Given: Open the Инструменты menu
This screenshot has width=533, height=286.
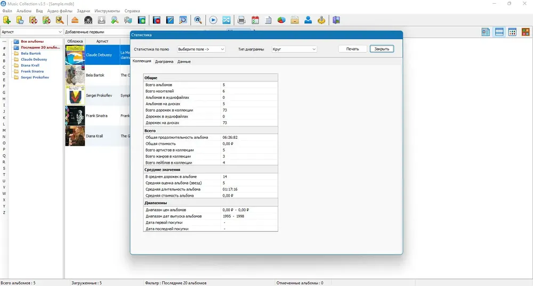Looking at the screenshot, I should pyautogui.click(x=107, y=11).
